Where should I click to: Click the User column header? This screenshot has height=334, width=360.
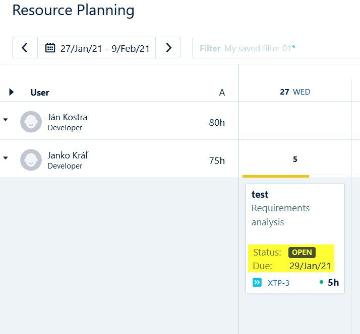40,93
